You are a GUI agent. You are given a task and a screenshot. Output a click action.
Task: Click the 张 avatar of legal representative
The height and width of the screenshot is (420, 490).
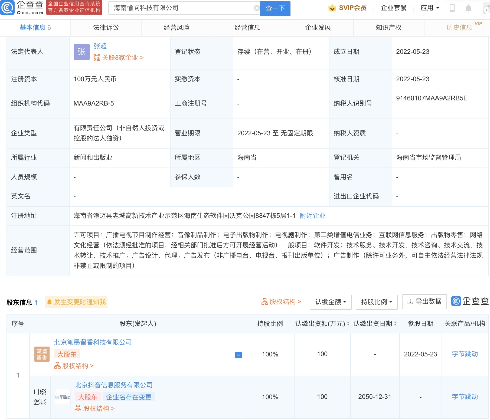pos(82,52)
